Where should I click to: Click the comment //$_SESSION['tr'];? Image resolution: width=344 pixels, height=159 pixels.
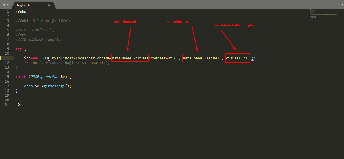[x=35, y=30]
